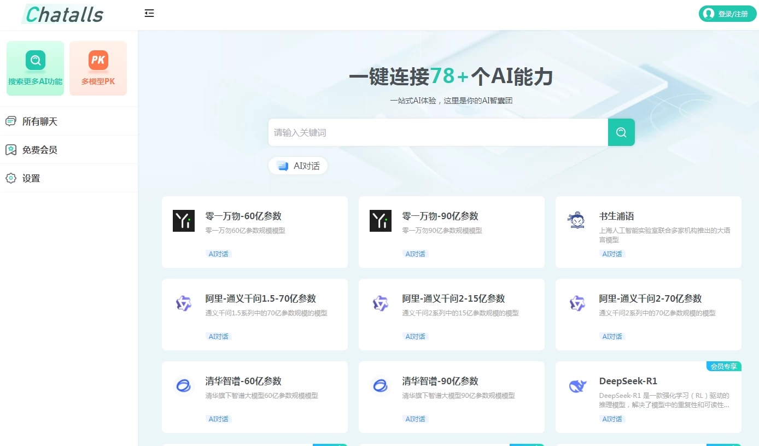
Task: Open 免费会员 in the sidebar
Action: point(39,150)
